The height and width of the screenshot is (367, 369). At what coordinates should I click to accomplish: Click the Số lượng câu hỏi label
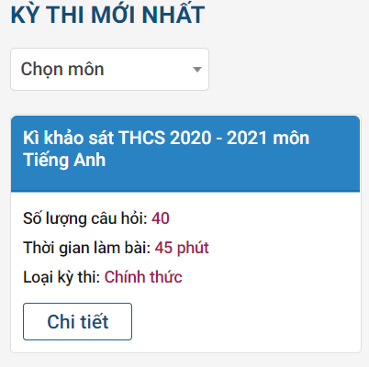tap(85, 219)
